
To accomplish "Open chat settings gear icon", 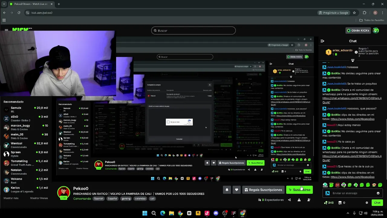I will tap(367, 203).
